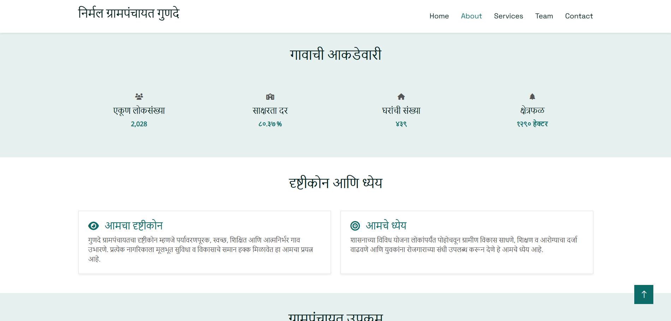Click the गावाची आकडेवारी section heading
Image resolution: width=671 pixels, height=321 pixels.
coord(335,55)
